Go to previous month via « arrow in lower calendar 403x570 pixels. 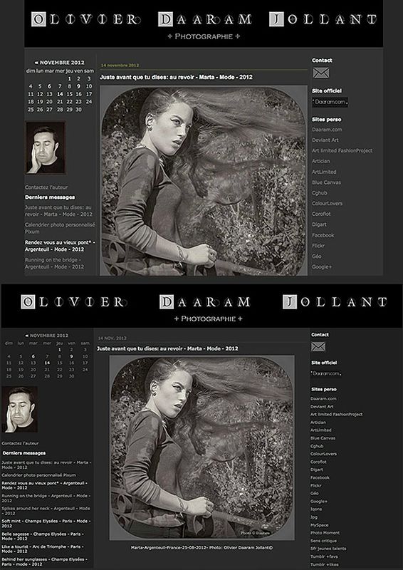(27, 336)
